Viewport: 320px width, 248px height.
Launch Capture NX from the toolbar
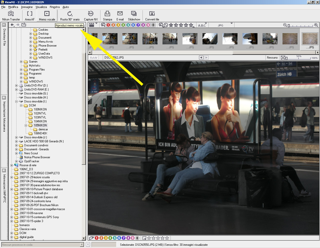pos(91,16)
